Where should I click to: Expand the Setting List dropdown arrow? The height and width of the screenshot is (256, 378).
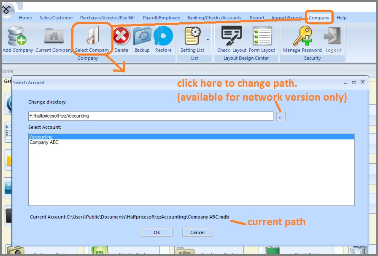click(208, 40)
